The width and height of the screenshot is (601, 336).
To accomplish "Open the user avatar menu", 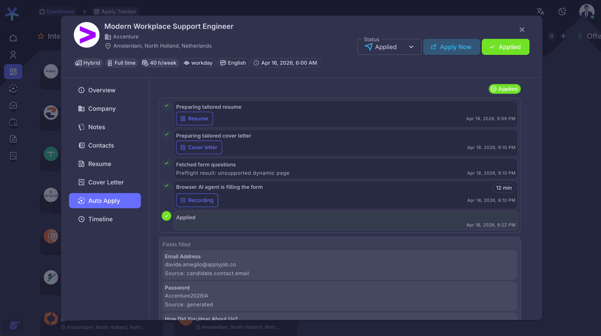I will click(x=587, y=12).
